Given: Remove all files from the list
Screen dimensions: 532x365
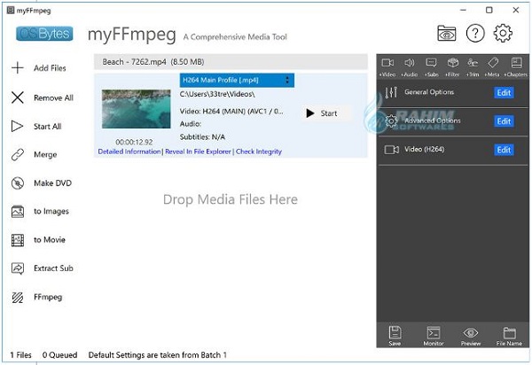Looking at the screenshot, I should (x=43, y=97).
